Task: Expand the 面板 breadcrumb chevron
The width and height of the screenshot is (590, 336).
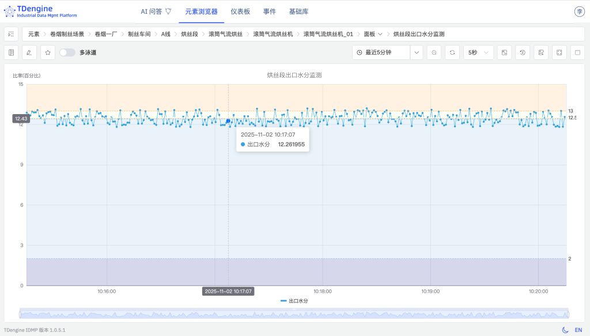Action: click(x=380, y=33)
